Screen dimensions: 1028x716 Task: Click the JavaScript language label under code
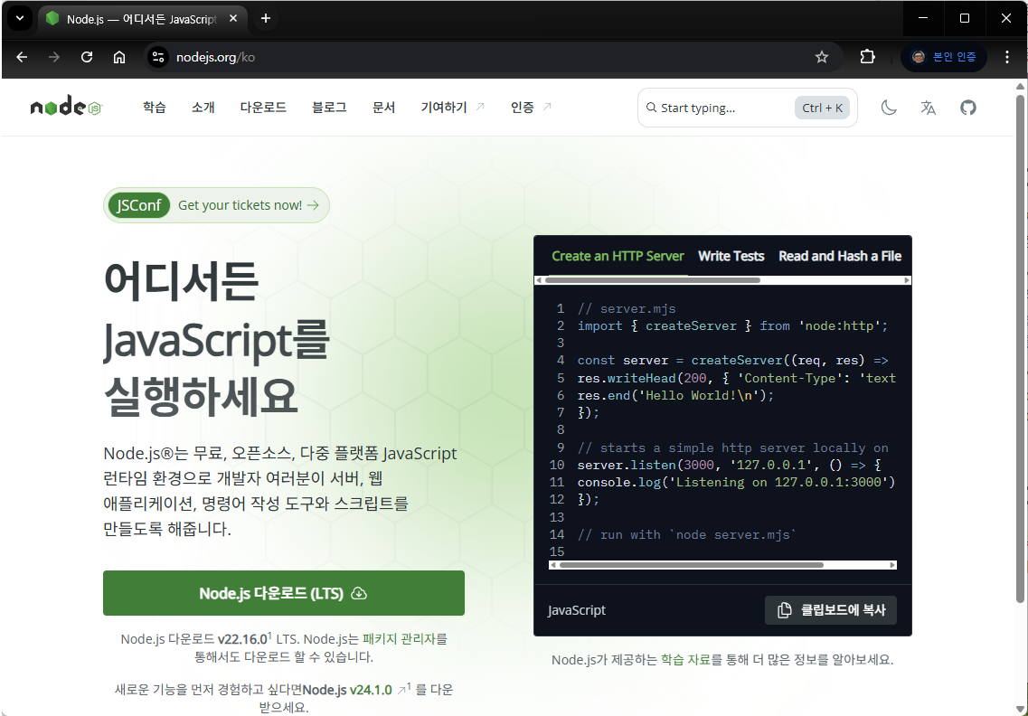(x=577, y=610)
